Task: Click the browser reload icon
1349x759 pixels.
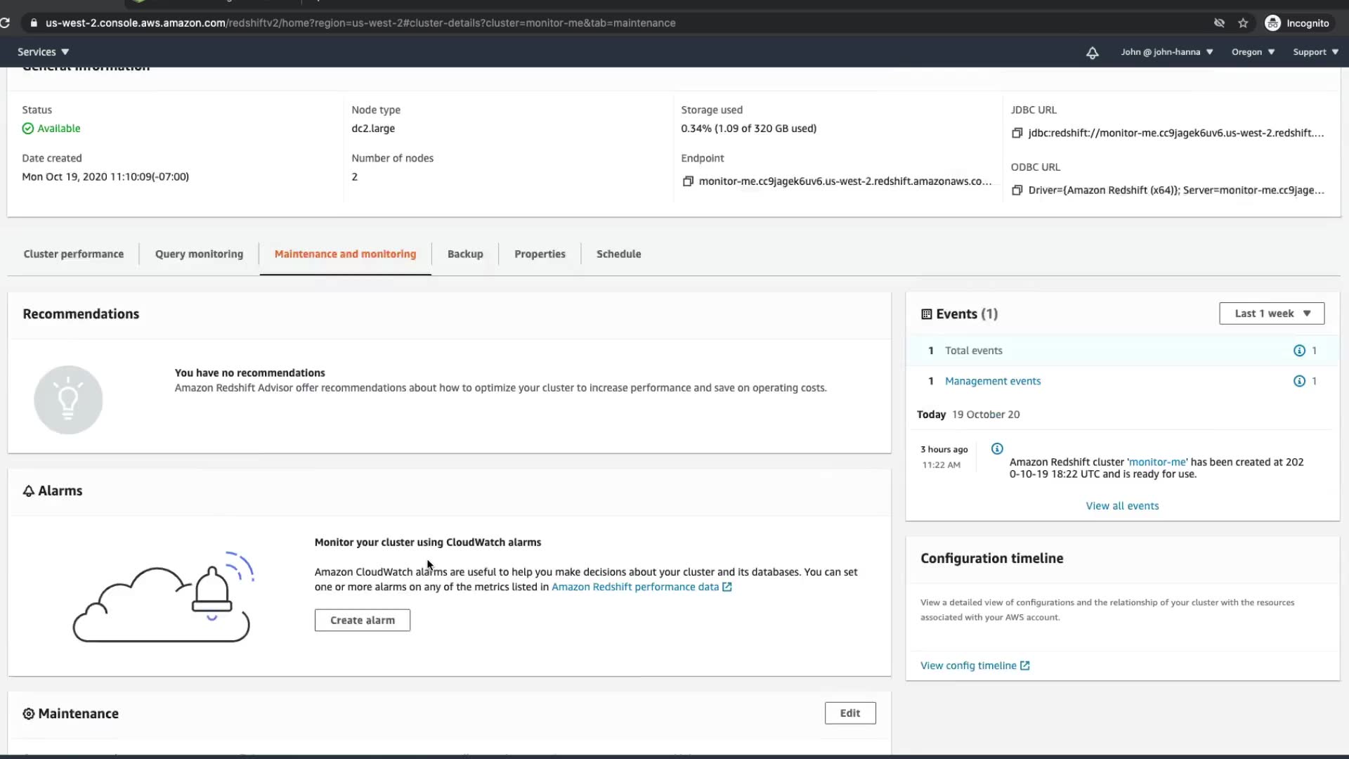Action: 6,23
